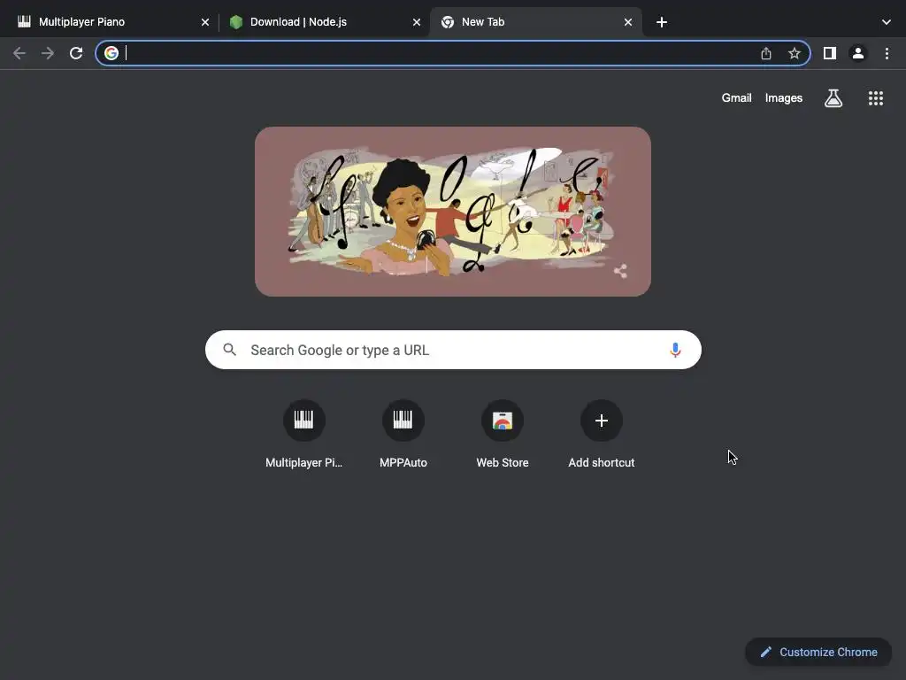The image size is (906, 680).
Task: Open the Web Store shortcut
Action: click(503, 434)
